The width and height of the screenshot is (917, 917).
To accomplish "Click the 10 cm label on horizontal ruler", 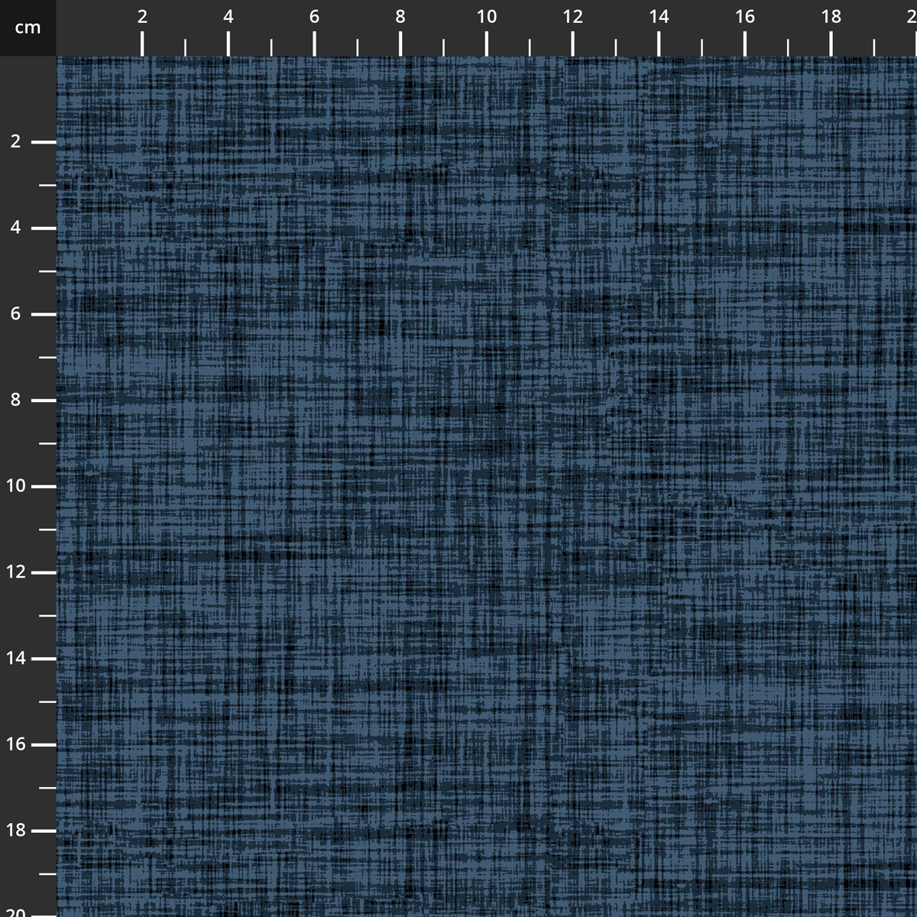I will (487, 17).
